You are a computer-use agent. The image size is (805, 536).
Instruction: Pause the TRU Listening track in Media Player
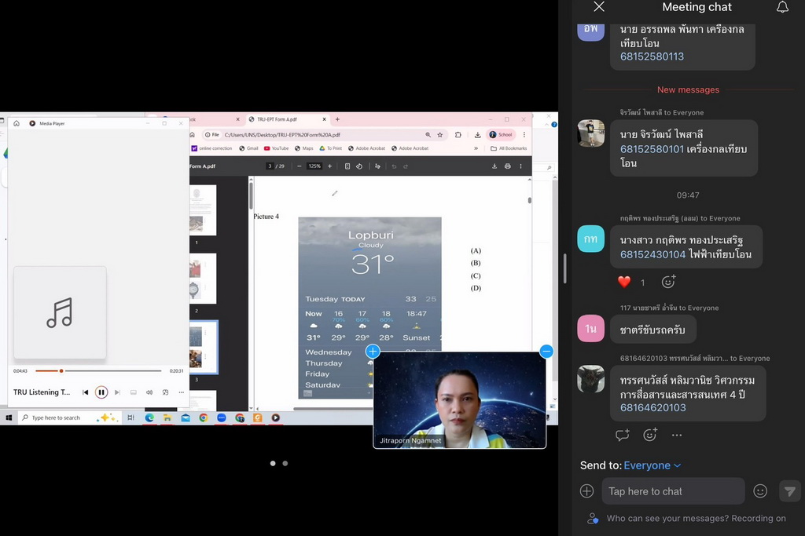(101, 392)
